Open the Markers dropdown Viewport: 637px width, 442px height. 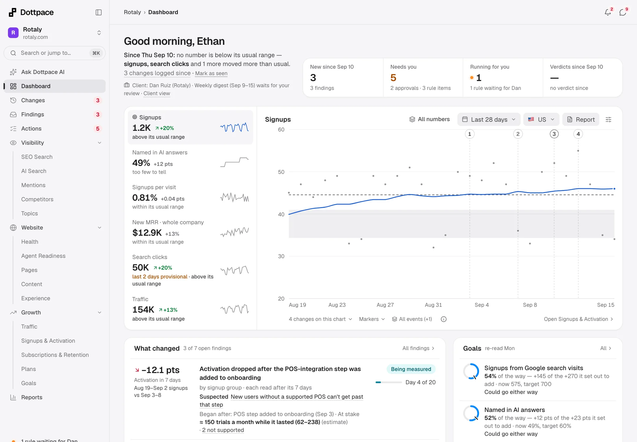(372, 319)
